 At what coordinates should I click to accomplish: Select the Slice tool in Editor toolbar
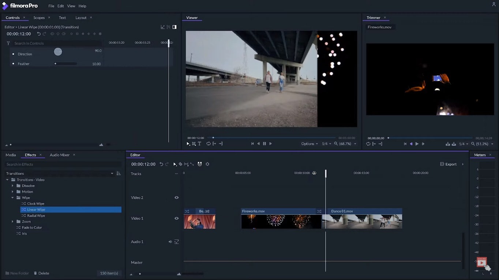(x=180, y=164)
